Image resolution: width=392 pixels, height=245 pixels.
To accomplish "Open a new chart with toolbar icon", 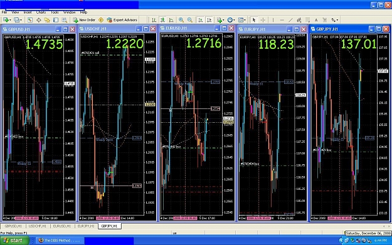I will coord(6,20).
